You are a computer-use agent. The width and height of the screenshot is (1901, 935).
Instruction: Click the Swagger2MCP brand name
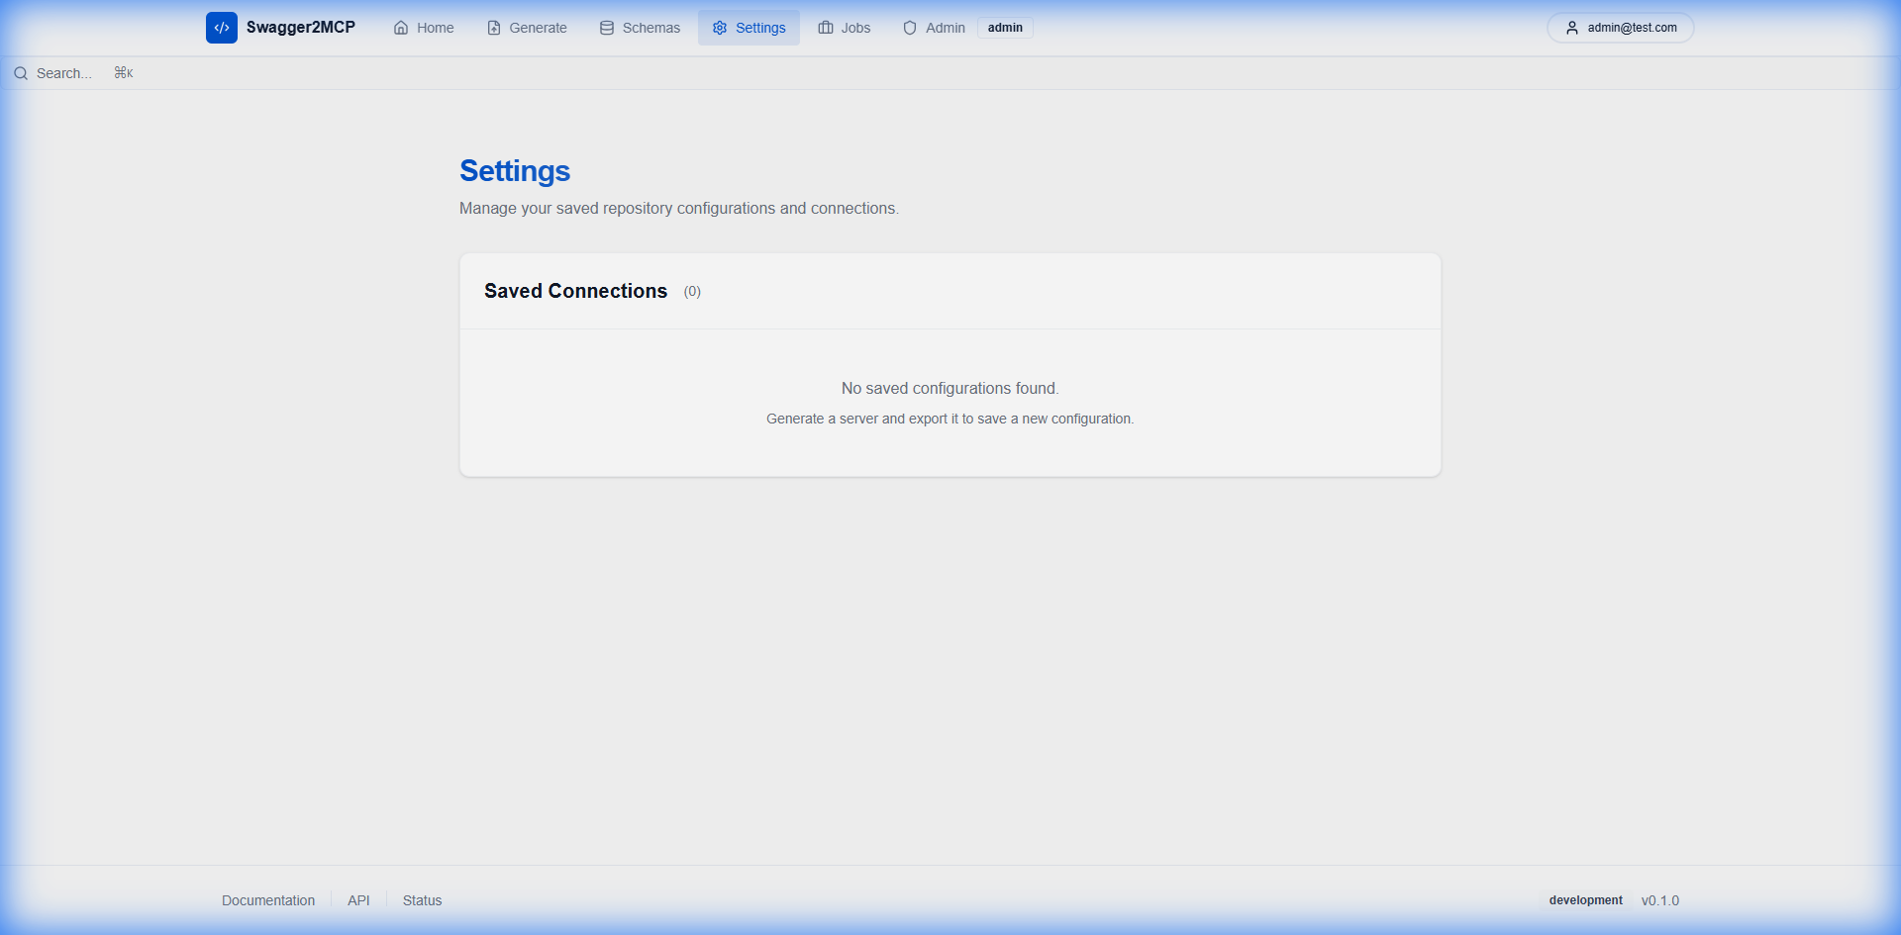(x=301, y=28)
